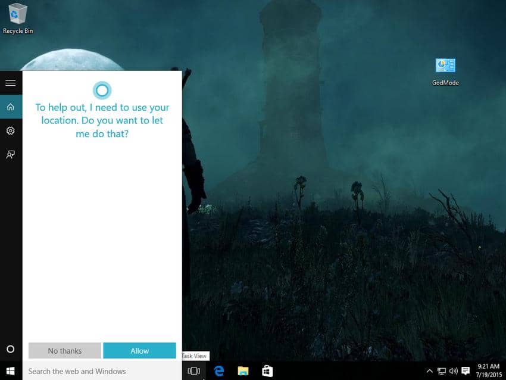
Task: Open the network status tray icon
Action: pos(442,371)
